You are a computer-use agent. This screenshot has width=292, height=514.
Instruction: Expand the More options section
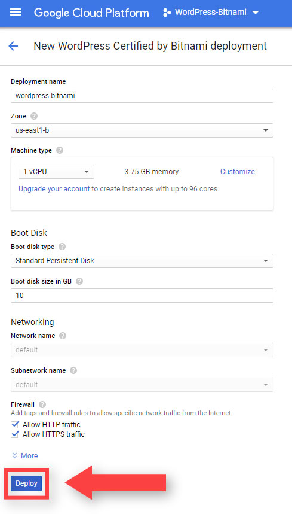click(x=25, y=455)
